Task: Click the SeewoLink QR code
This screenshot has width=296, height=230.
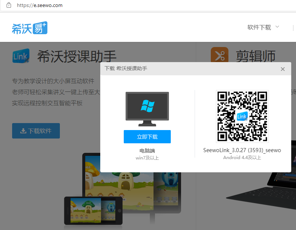Action: coord(242,116)
